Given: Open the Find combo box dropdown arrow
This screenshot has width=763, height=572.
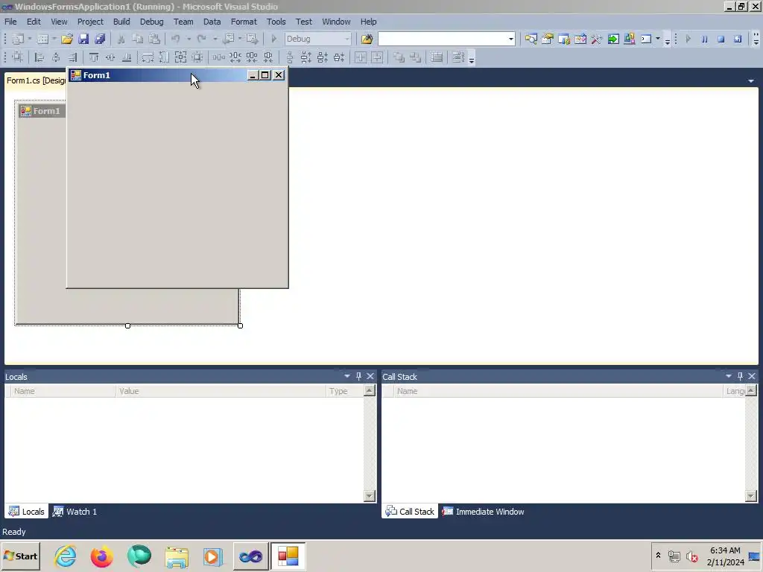Looking at the screenshot, I should tap(511, 39).
